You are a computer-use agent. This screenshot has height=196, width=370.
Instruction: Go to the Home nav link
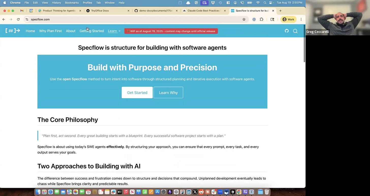click(30, 31)
